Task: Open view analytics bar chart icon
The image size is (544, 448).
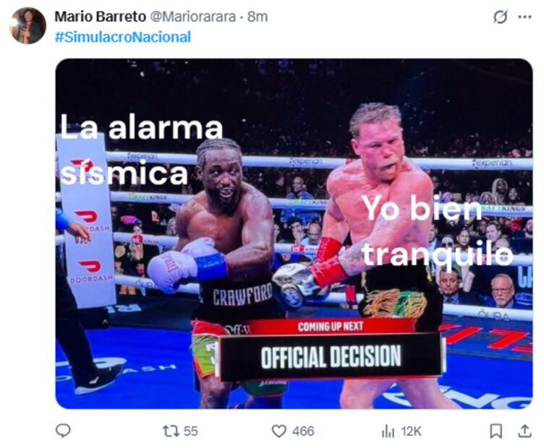Action: pyautogui.click(x=388, y=431)
